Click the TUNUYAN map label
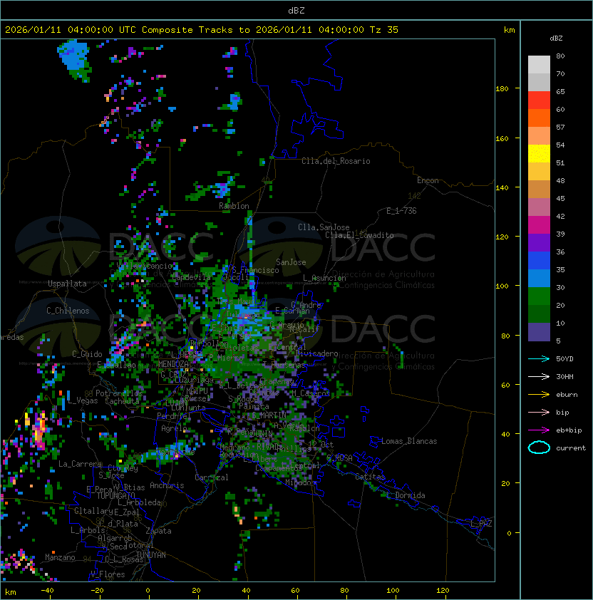This screenshot has width=593, height=600. coord(151,555)
